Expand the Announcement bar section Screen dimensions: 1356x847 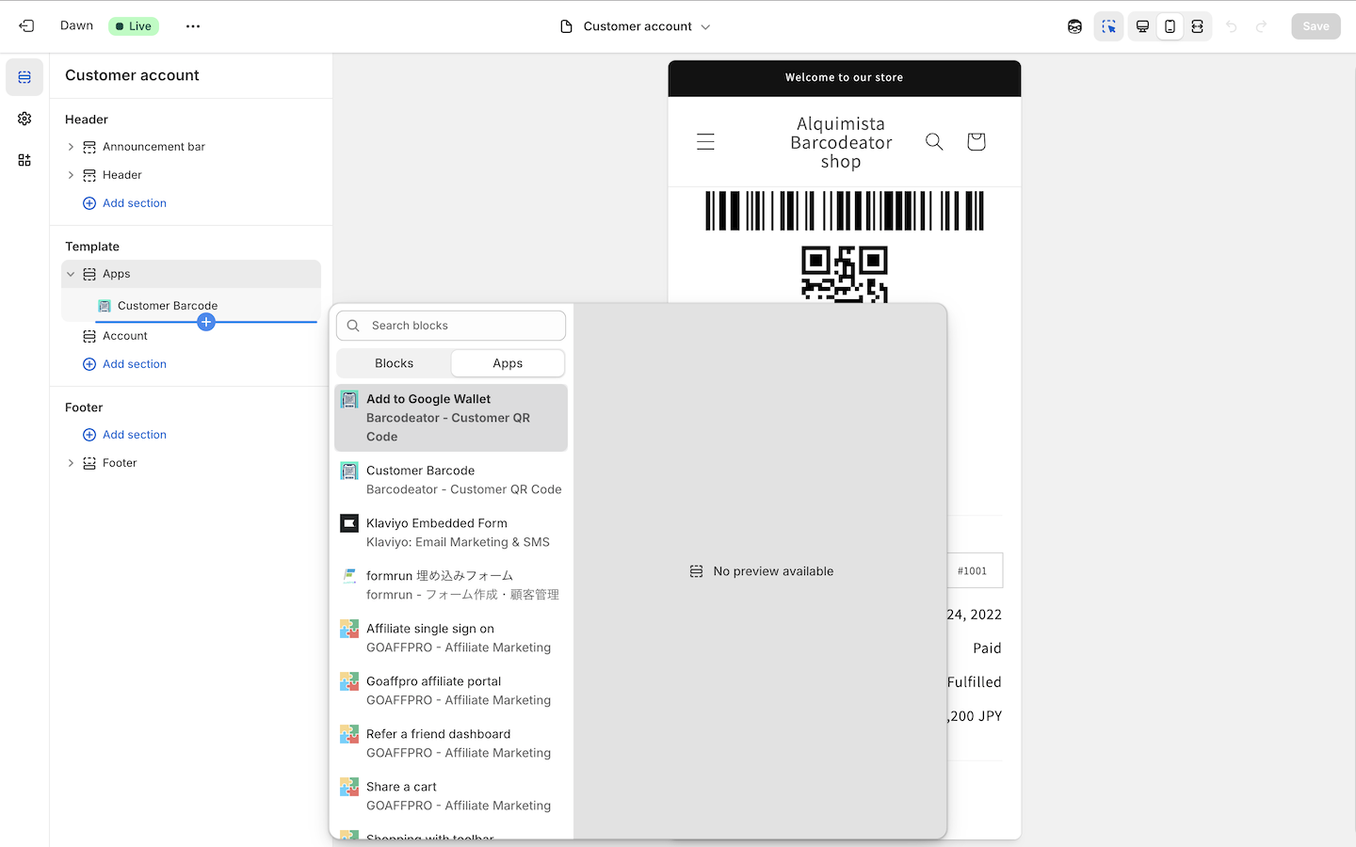pos(71,147)
